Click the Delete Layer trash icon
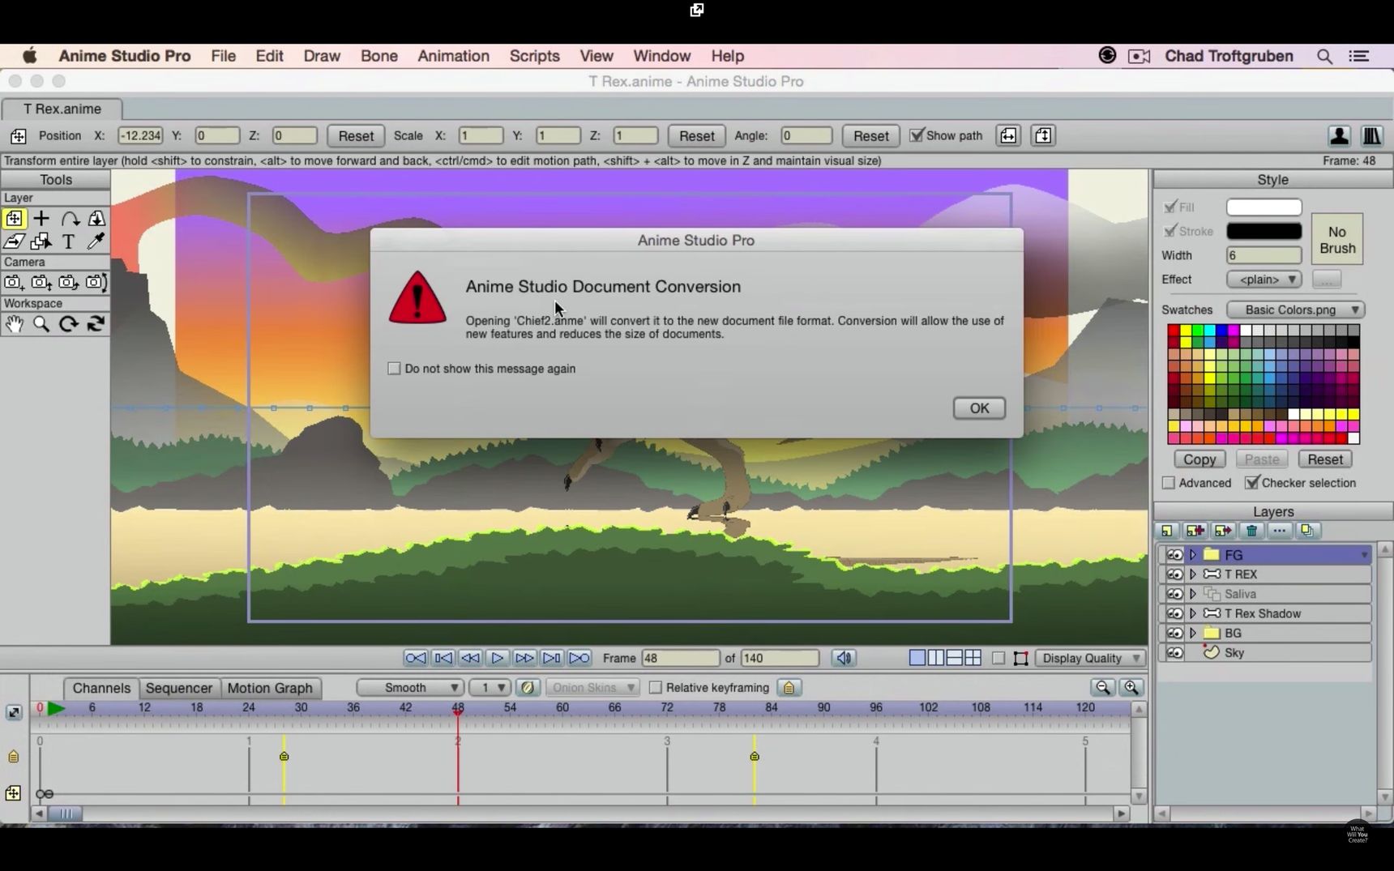 (x=1251, y=531)
